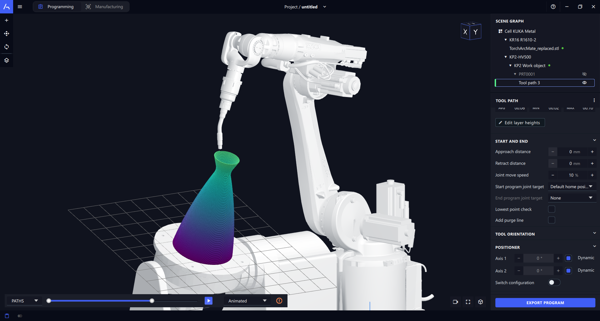Decrease the Joint move speed
This screenshot has height=321, width=600.
click(x=552, y=175)
